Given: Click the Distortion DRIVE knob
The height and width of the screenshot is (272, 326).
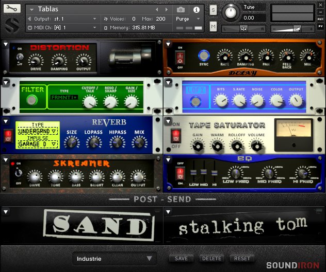Looking at the screenshot, I should pos(36,61).
